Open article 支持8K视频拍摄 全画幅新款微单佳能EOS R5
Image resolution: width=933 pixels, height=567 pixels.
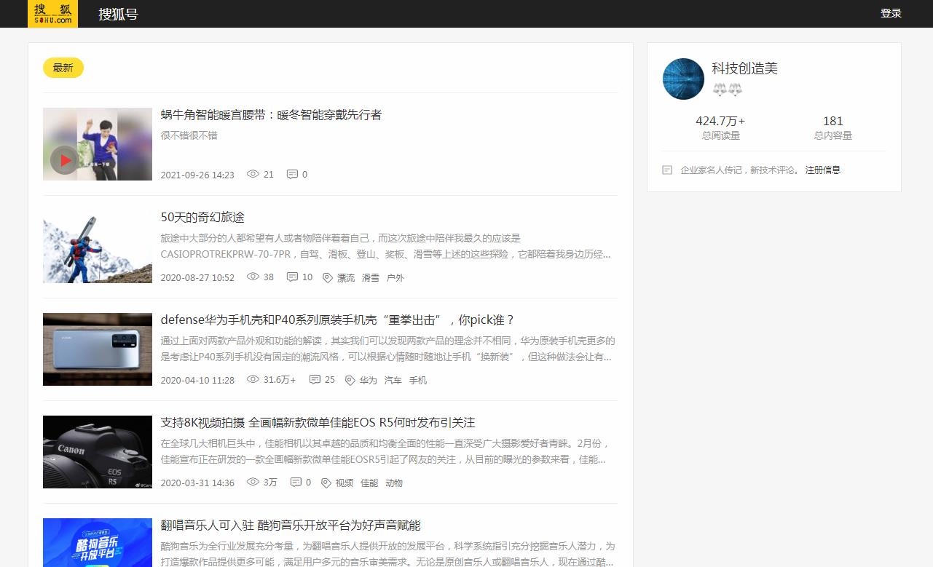[318, 423]
